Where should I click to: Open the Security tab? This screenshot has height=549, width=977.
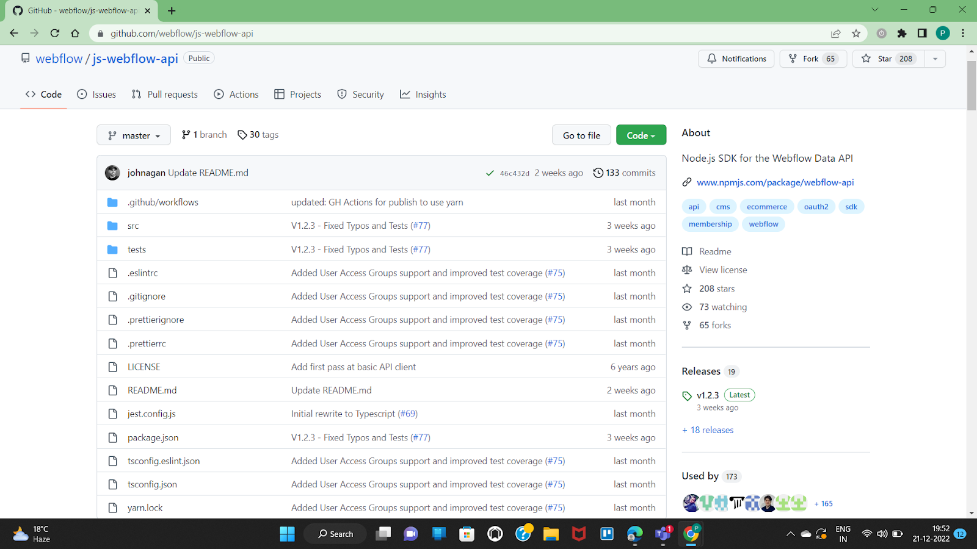click(361, 95)
